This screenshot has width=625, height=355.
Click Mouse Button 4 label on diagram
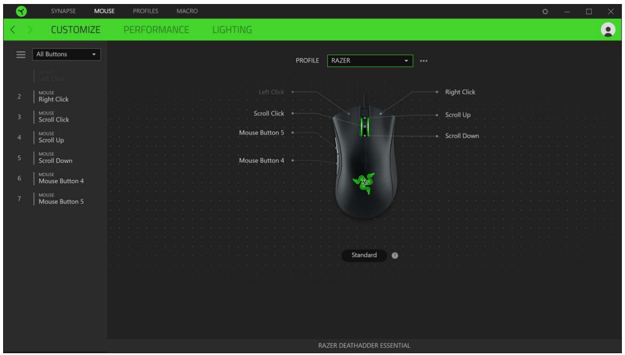(262, 160)
